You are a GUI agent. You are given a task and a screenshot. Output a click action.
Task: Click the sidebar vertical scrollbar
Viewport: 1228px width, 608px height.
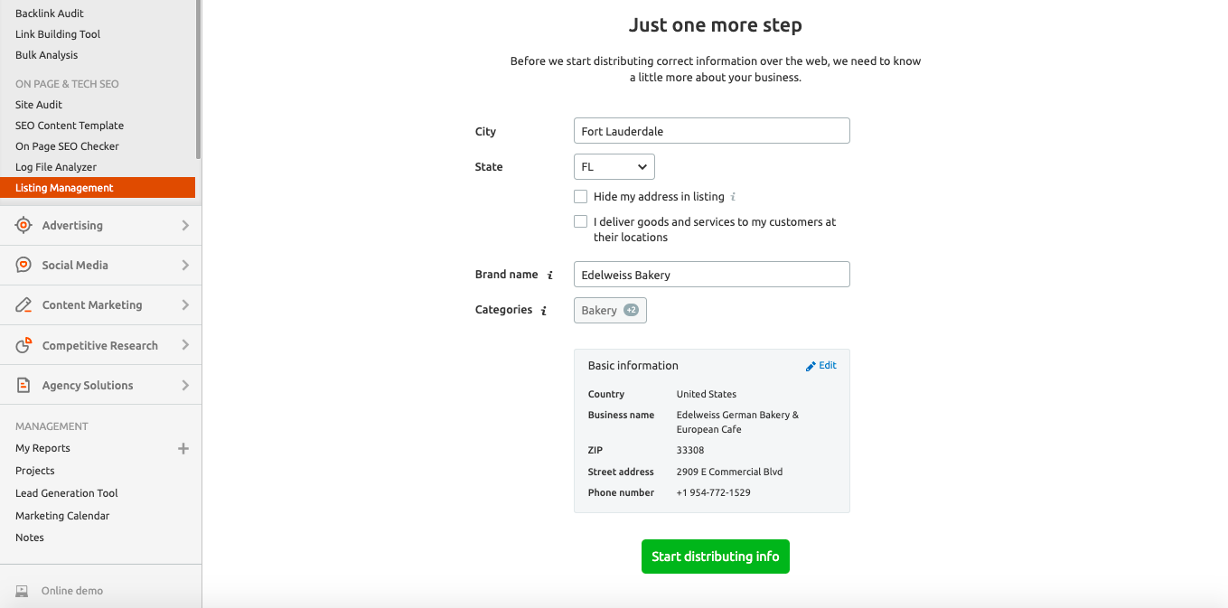pos(198,81)
